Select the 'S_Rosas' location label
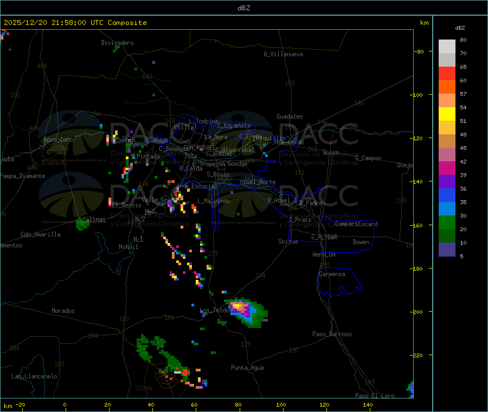488x412 pixels. point(218,174)
